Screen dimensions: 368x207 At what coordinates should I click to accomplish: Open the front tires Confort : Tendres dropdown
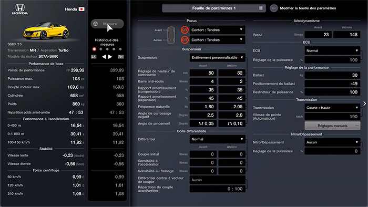[x=217, y=30]
